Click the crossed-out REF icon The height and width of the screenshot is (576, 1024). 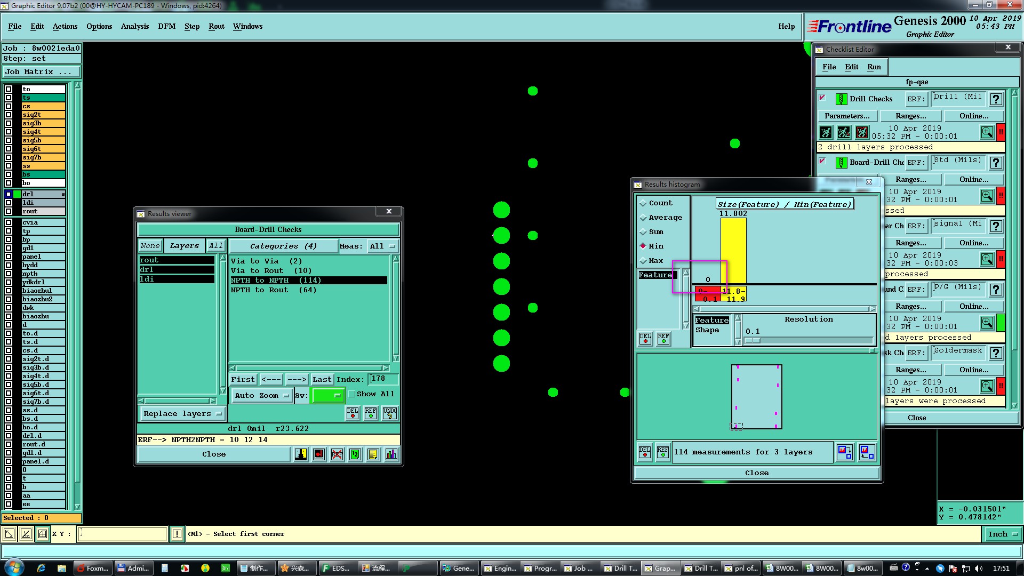(x=337, y=454)
